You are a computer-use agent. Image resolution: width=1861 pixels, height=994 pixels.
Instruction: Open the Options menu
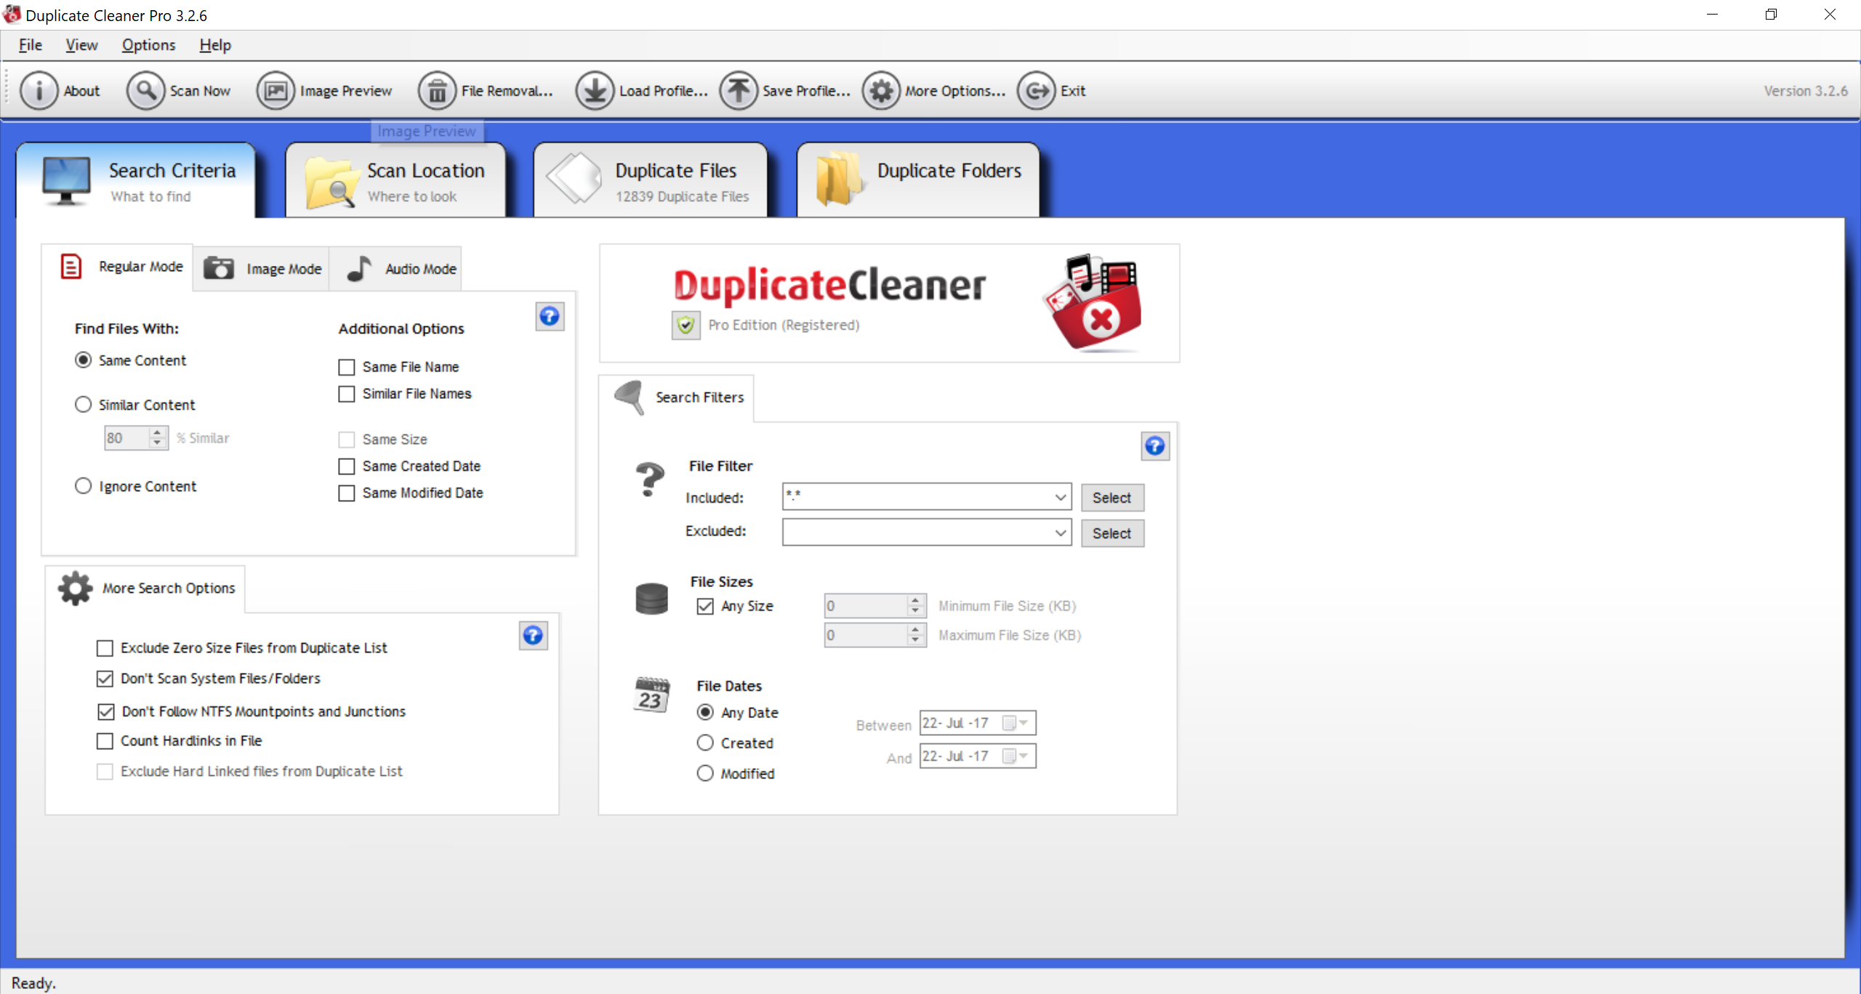pyautogui.click(x=148, y=45)
